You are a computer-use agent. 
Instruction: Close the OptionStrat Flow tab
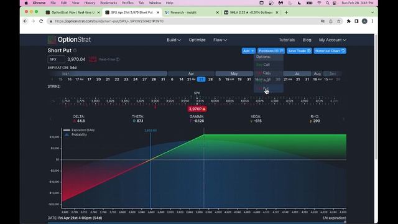[98, 12]
